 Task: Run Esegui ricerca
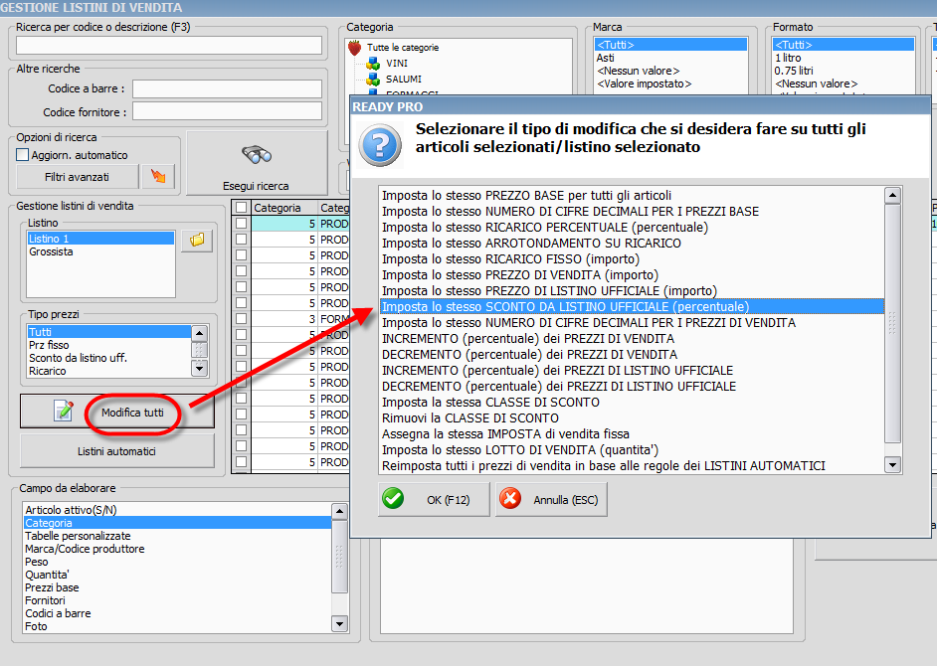(x=257, y=164)
